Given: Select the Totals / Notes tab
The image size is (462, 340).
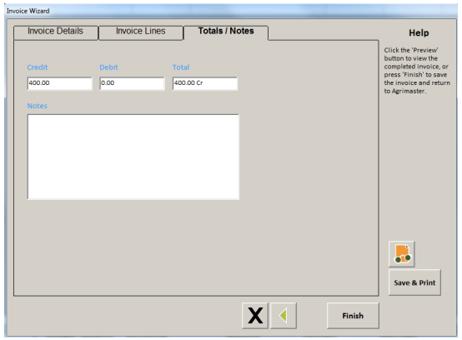Looking at the screenshot, I should 226,32.
